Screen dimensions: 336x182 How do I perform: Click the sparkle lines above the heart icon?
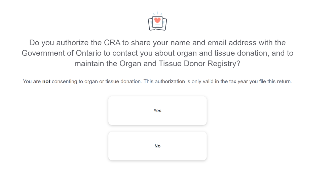(x=157, y=13)
